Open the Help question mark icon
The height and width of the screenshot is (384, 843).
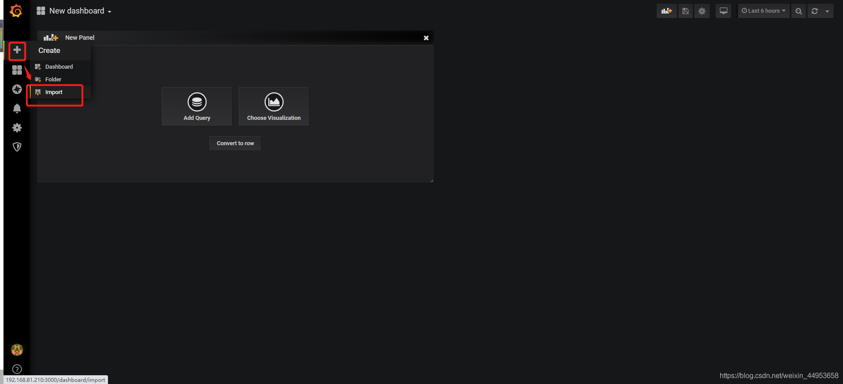point(17,369)
